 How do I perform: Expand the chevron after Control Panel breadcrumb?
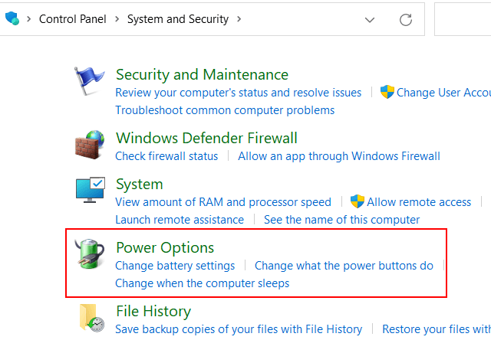point(117,19)
